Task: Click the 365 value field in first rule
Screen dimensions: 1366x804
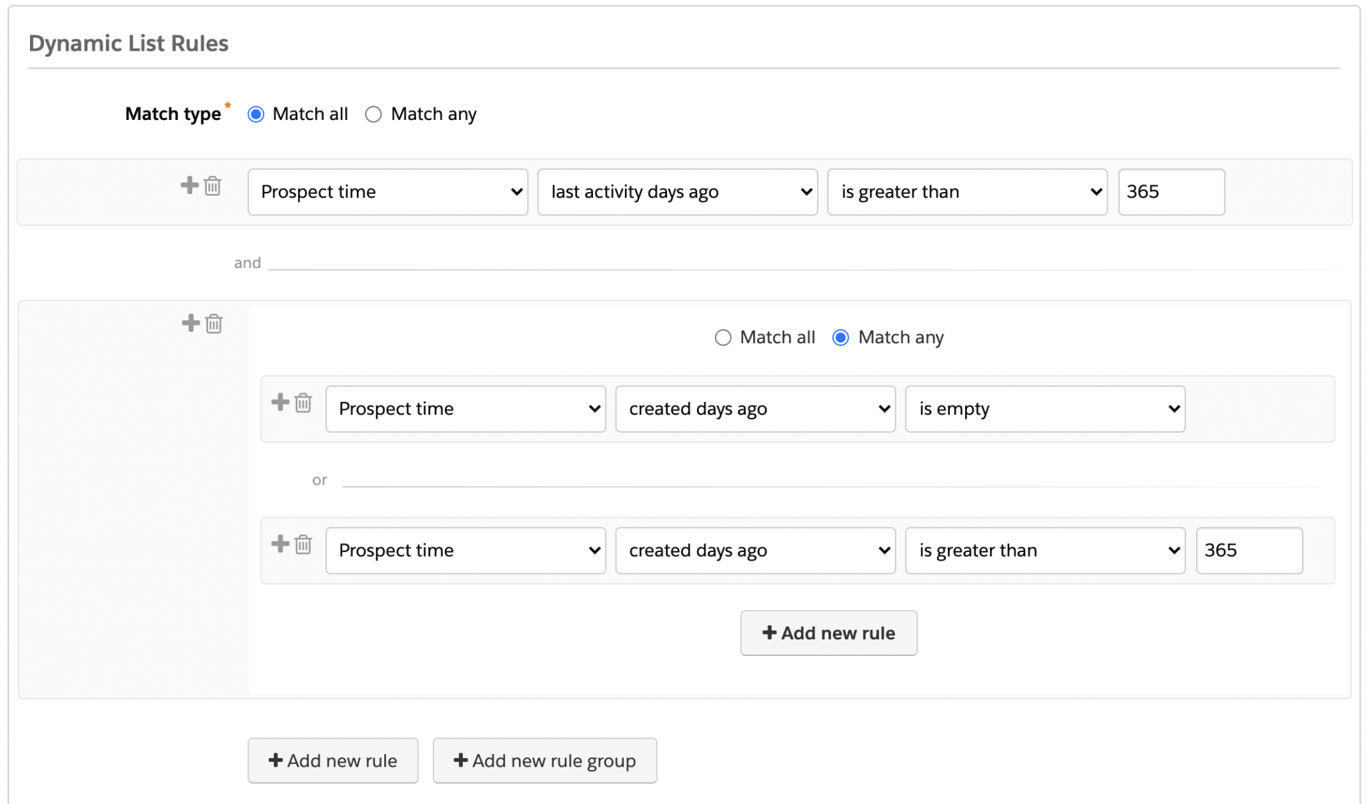Action: pos(1171,192)
